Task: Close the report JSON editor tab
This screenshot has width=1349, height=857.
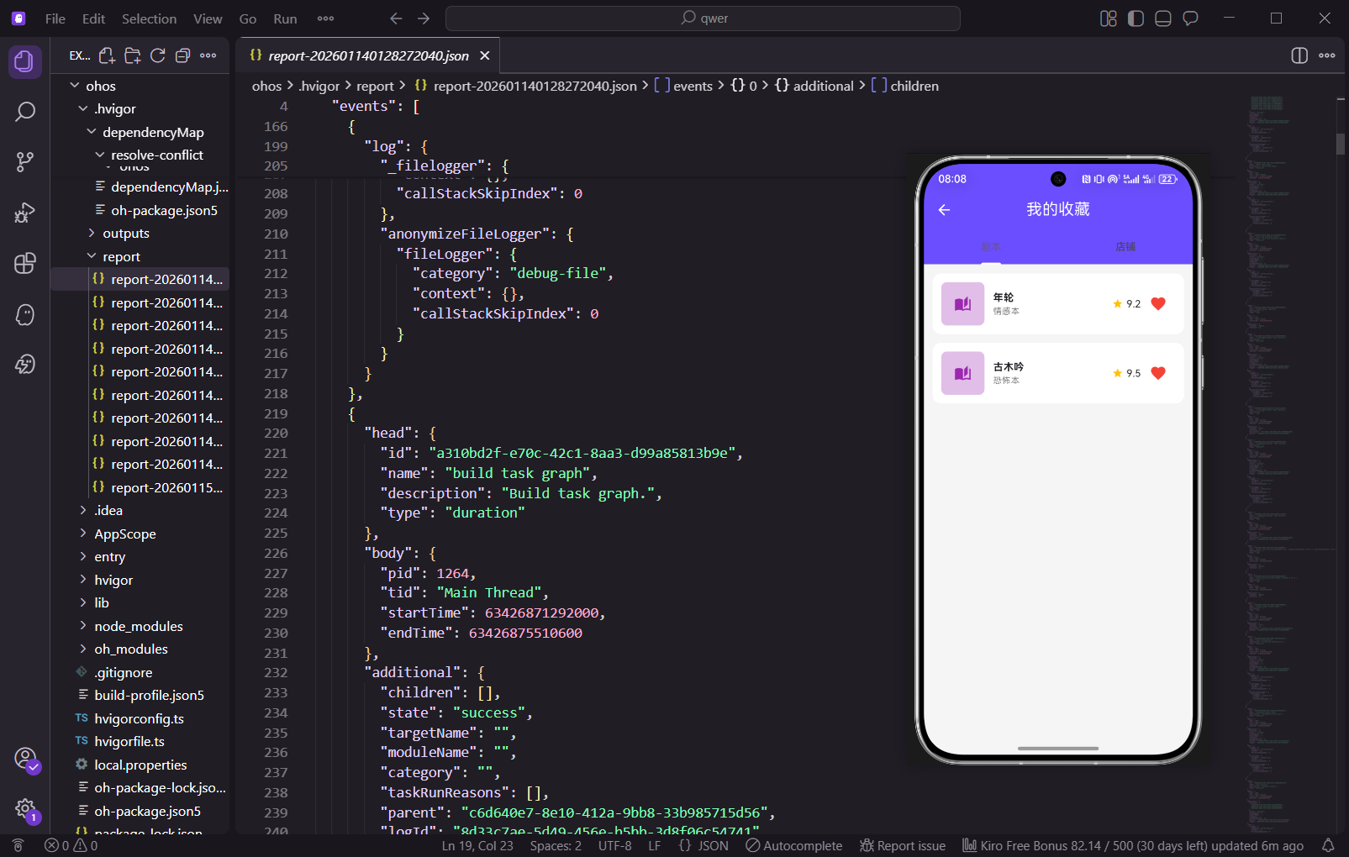Action: pos(485,55)
